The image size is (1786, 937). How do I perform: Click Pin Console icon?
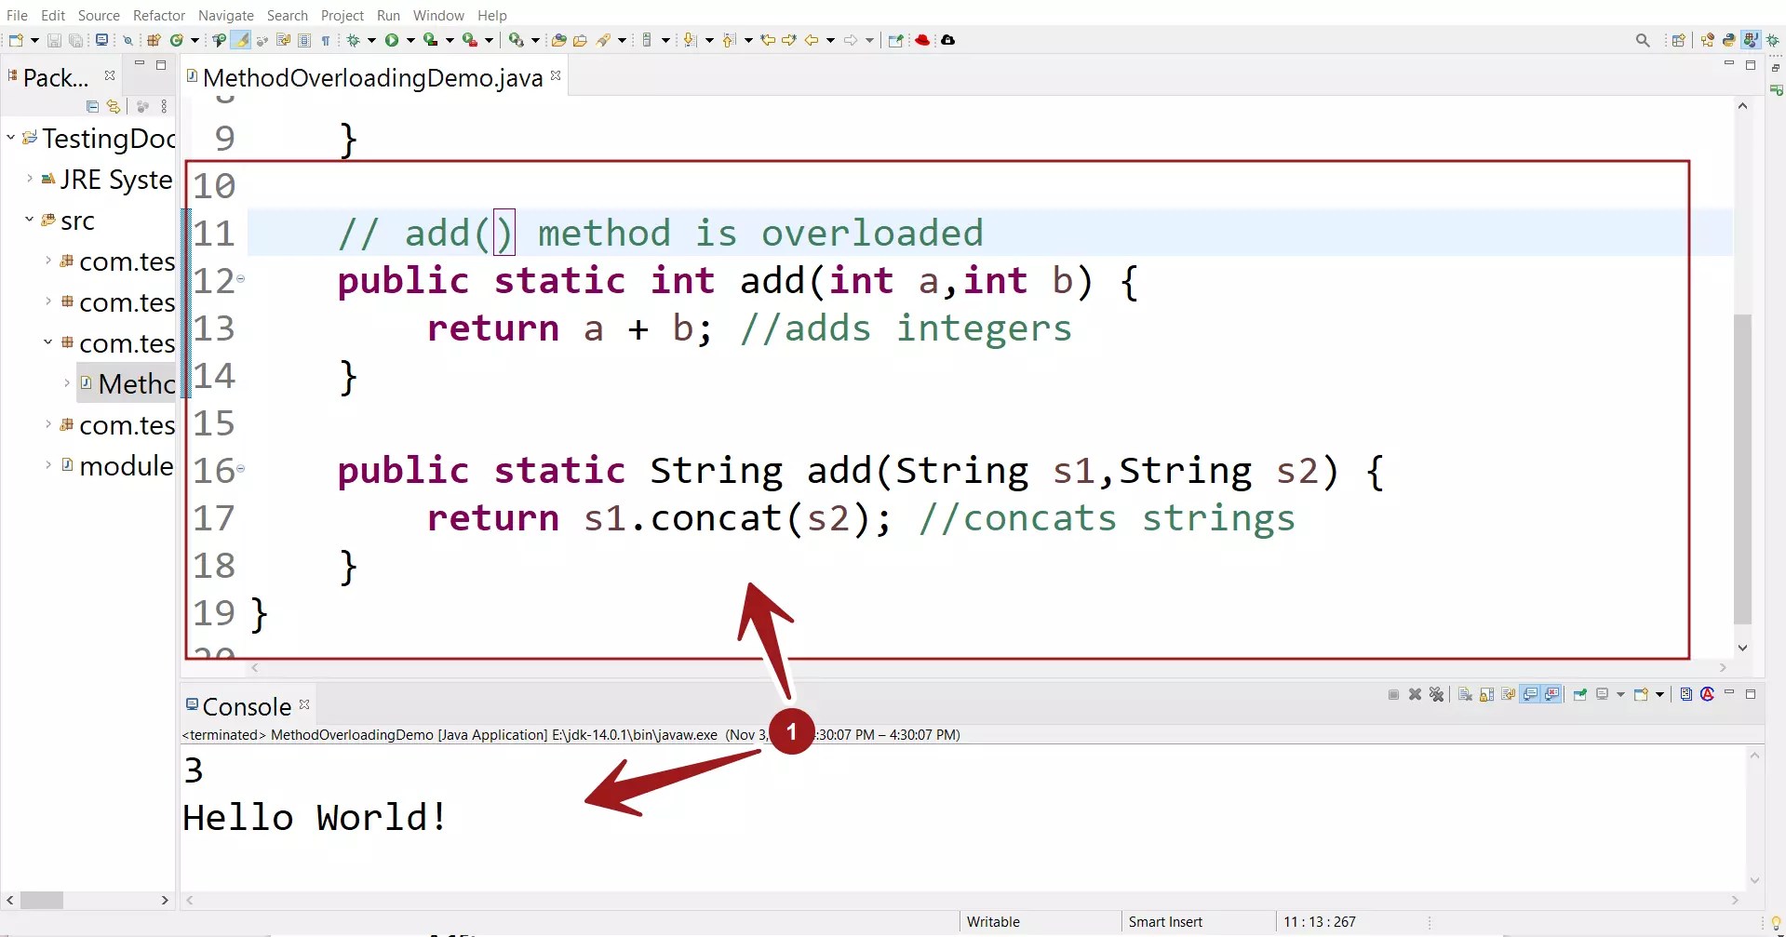click(1579, 694)
